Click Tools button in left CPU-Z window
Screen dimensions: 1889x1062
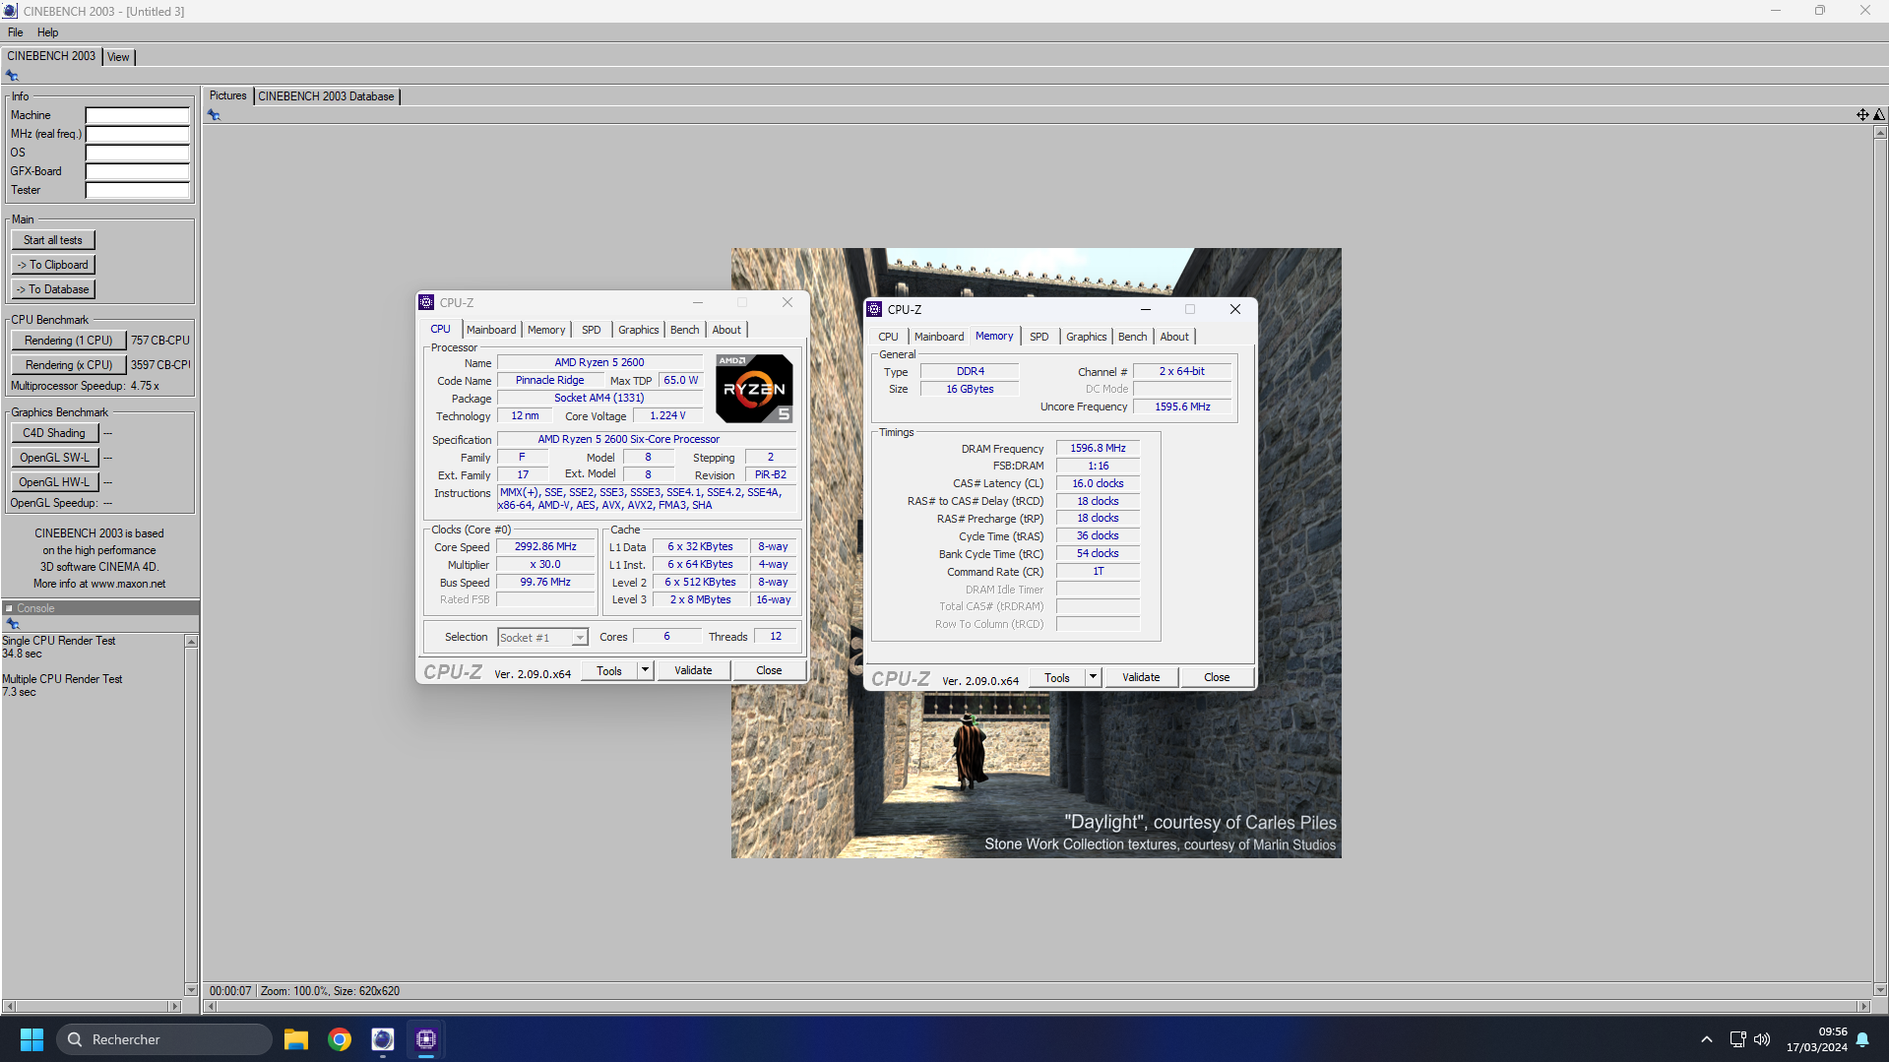click(x=609, y=671)
